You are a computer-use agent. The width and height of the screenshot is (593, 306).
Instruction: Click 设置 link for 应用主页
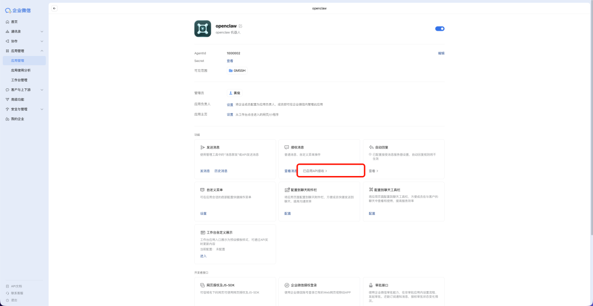coord(230,114)
